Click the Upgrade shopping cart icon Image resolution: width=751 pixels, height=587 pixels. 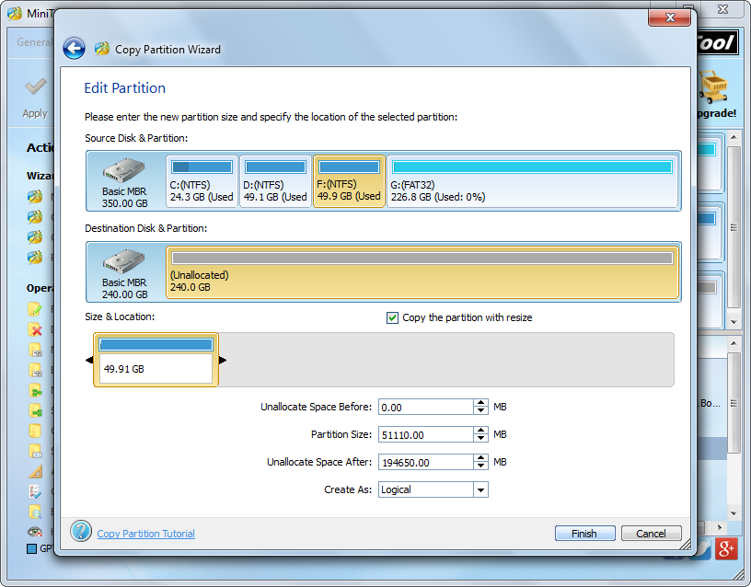(x=713, y=86)
